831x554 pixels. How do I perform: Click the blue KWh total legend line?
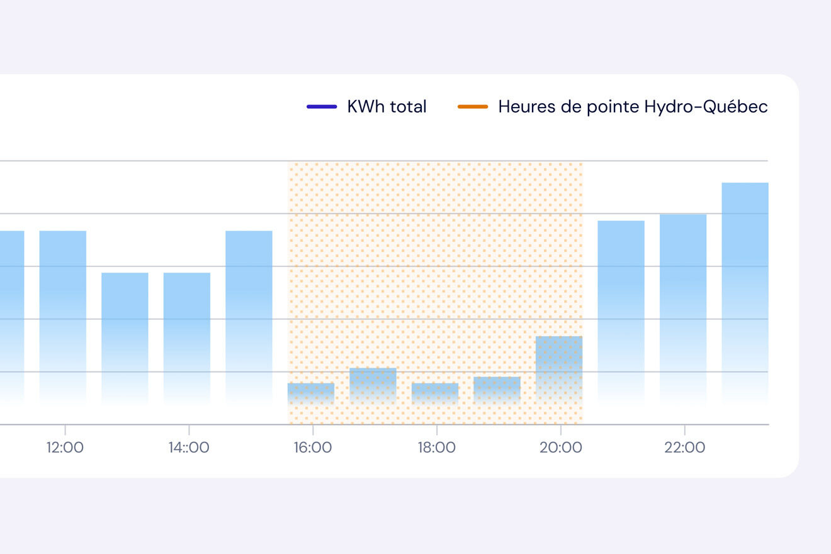tap(322, 106)
